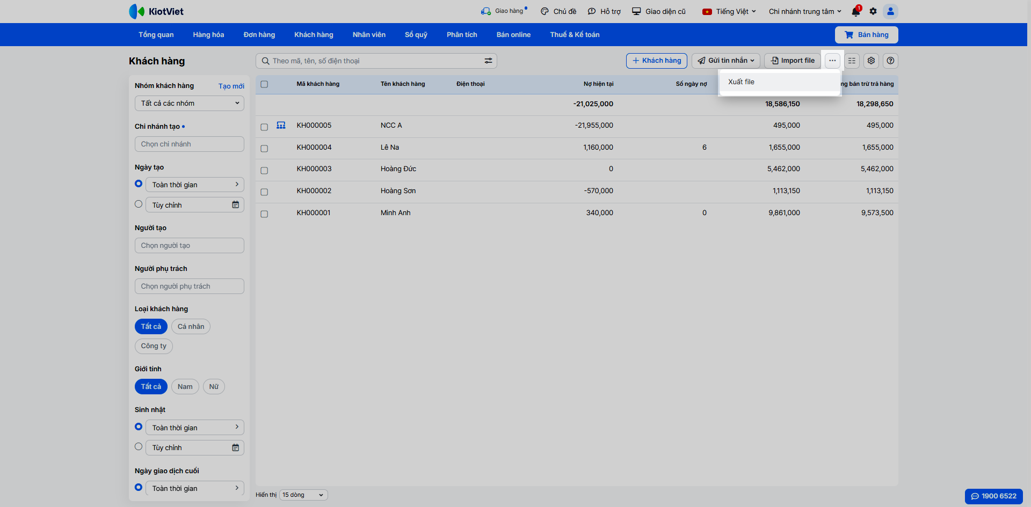1031x507 pixels.
Task: Expand Ngày tạo Toàn thời gian picker
Action: coord(195,185)
